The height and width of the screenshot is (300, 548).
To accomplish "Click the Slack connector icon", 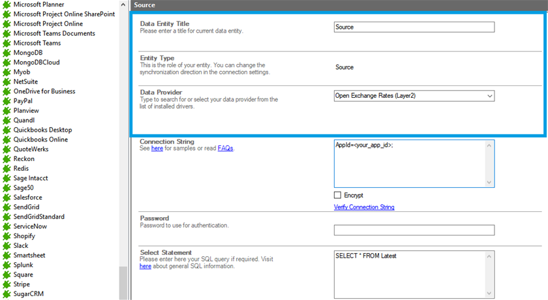I will pyautogui.click(x=7, y=246).
